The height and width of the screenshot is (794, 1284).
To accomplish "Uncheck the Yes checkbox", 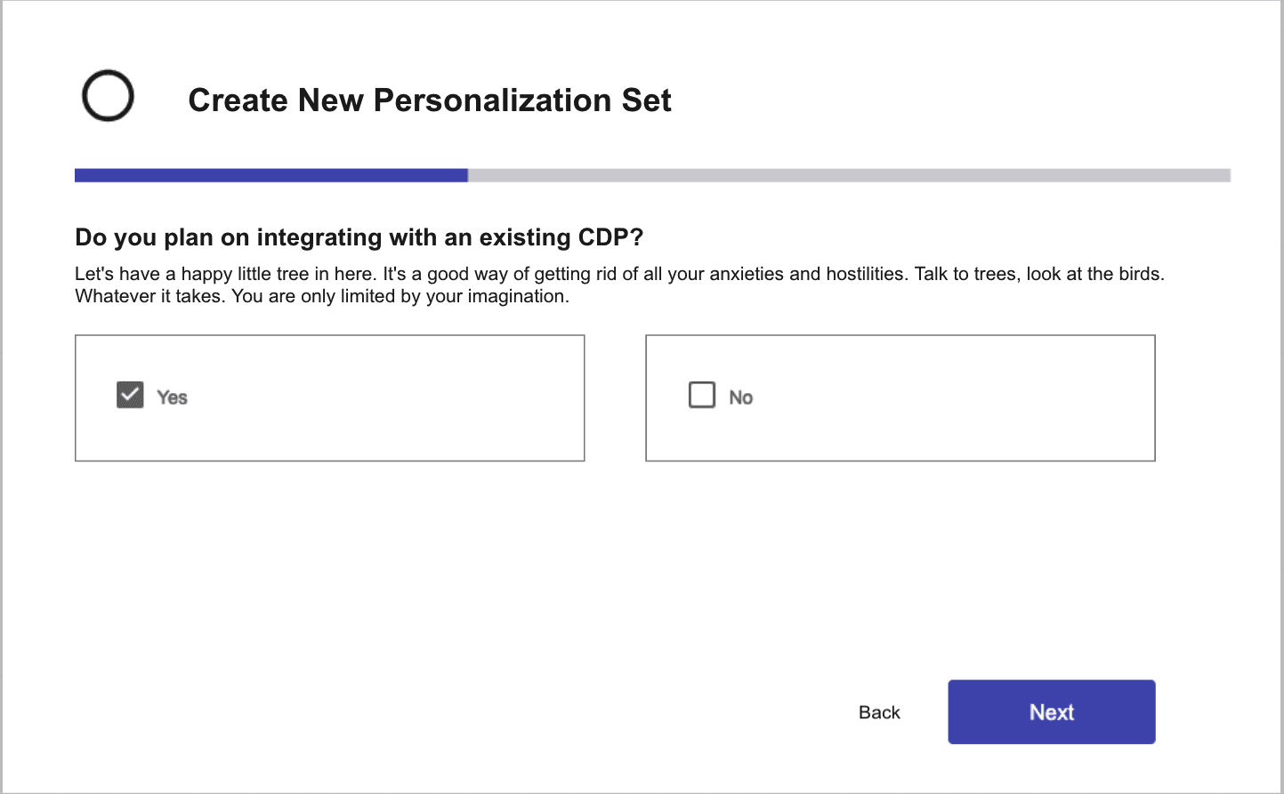I will [x=130, y=395].
